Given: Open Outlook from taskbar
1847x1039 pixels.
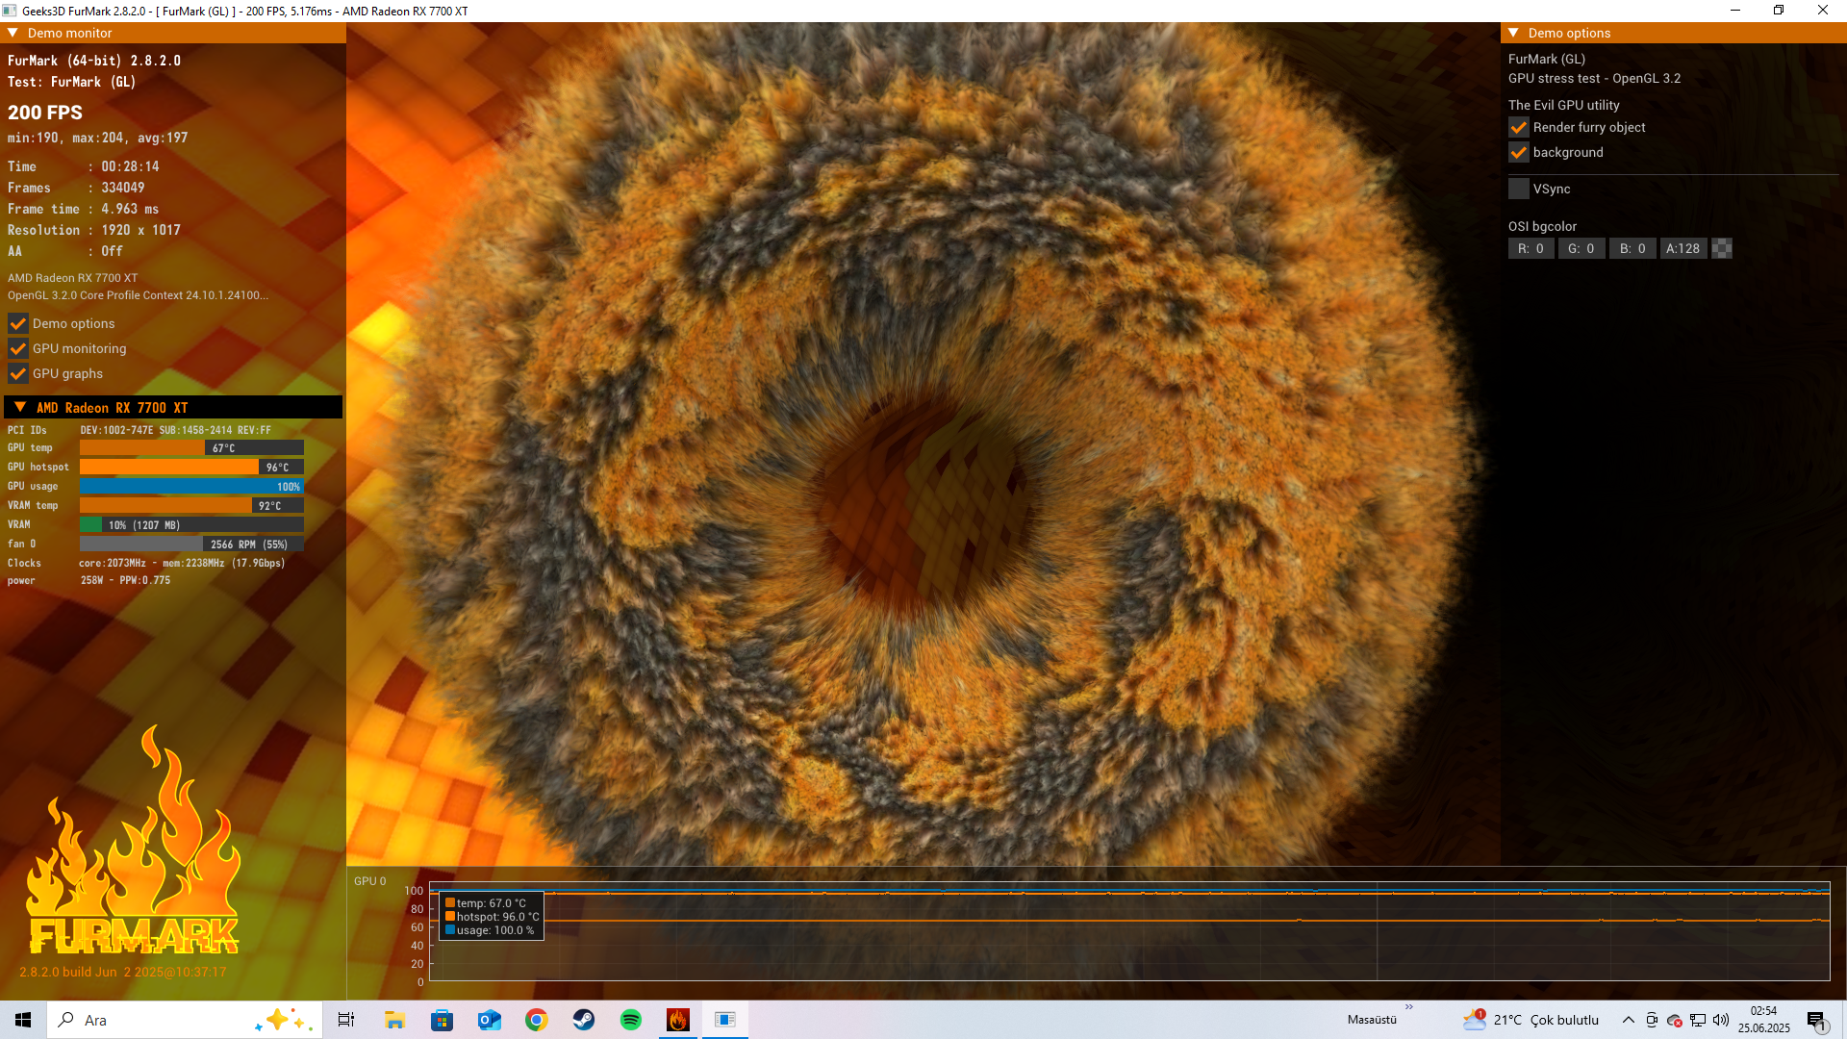Looking at the screenshot, I should pyautogui.click(x=490, y=1020).
